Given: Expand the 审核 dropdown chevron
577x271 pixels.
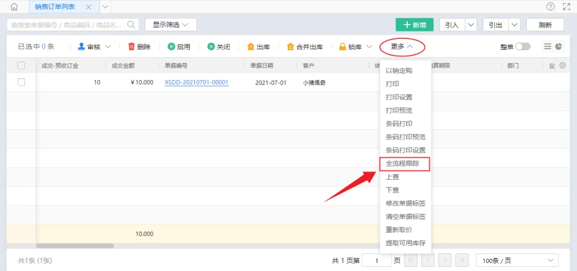Looking at the screenshot, I should pos(108,47).
